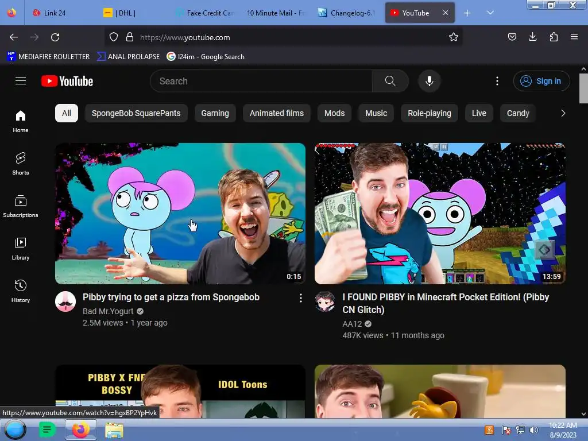The image size is (588, 441).
Task: Click the YouTube logo
Action: point(67,81)
